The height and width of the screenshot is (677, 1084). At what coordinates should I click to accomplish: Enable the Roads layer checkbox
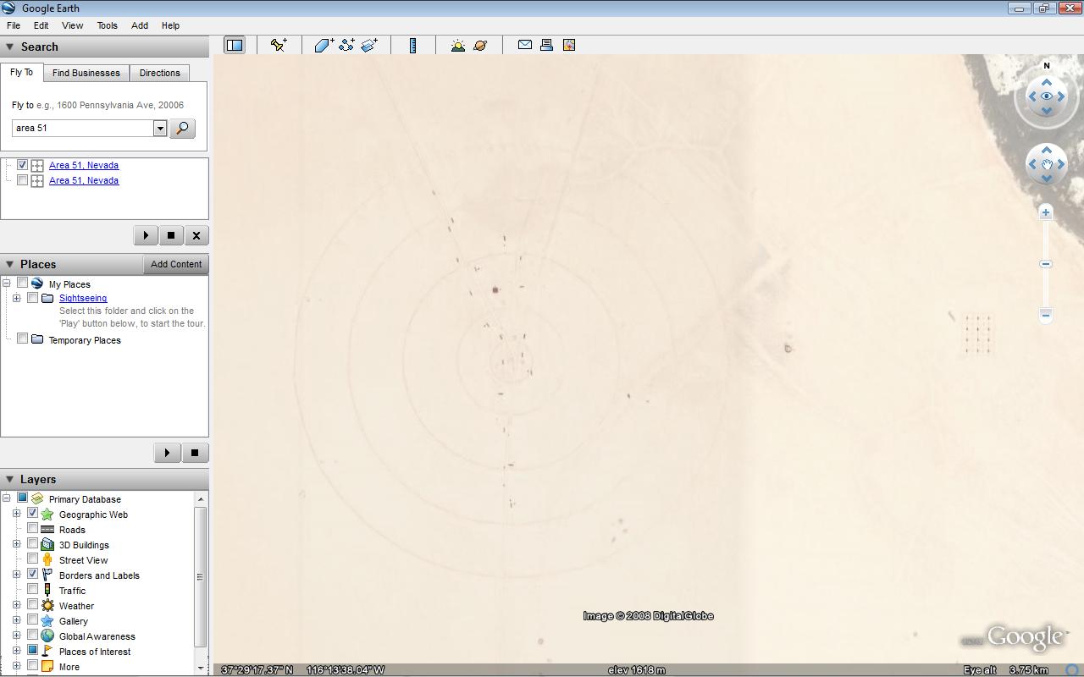(x=33, y=529)
